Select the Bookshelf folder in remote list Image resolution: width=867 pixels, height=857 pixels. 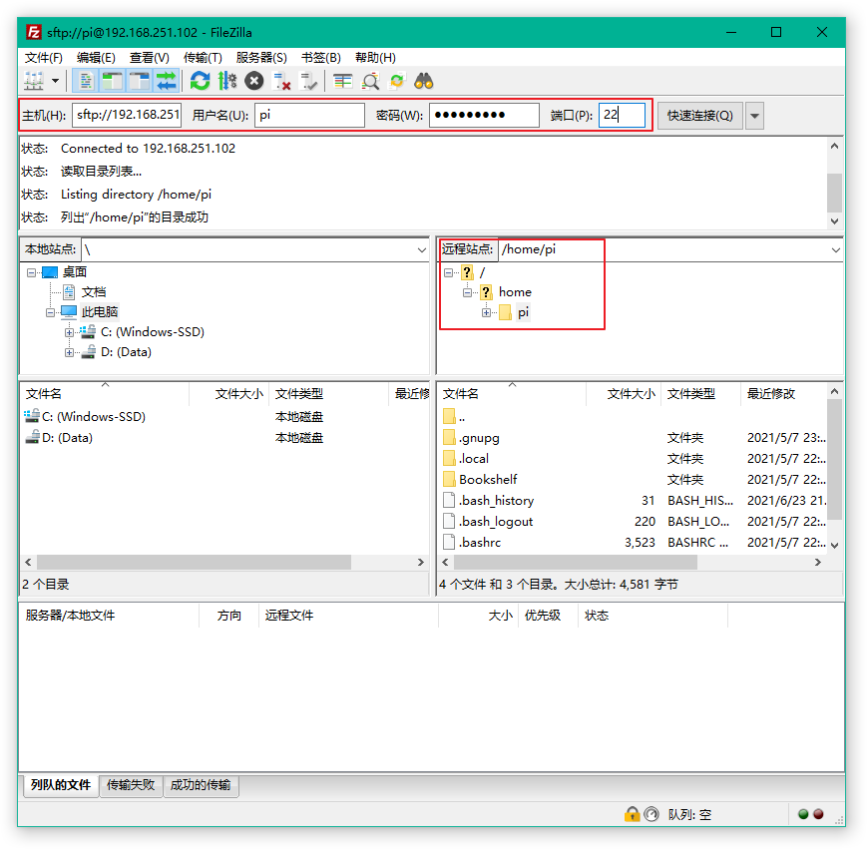(488, 479)
